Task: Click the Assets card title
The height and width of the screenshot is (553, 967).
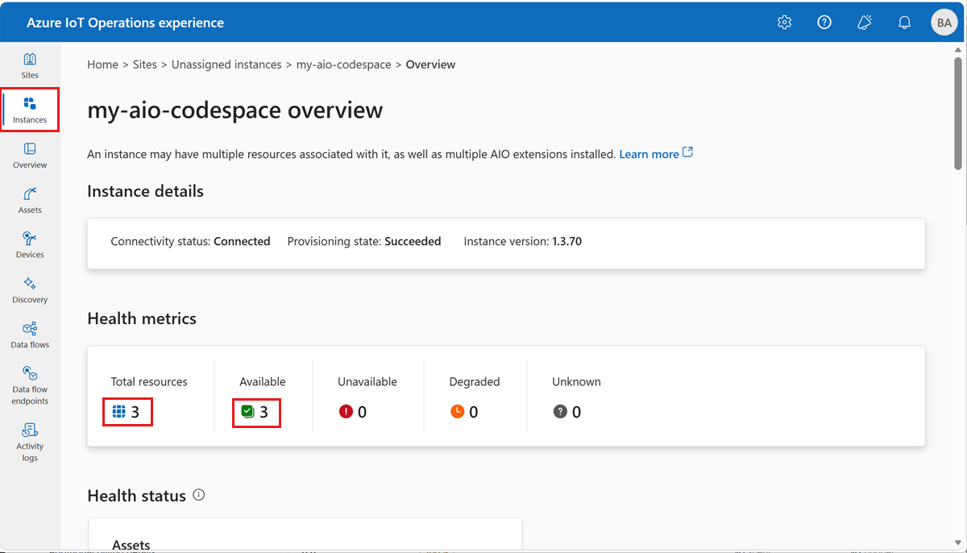Action: click(131, 546)
